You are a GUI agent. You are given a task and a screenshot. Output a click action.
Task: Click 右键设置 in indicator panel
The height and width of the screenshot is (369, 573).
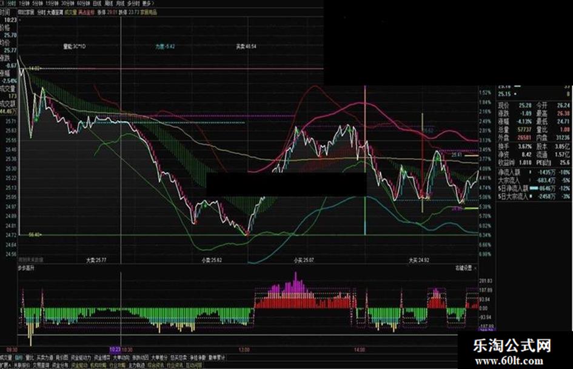(x=463, y=268)
